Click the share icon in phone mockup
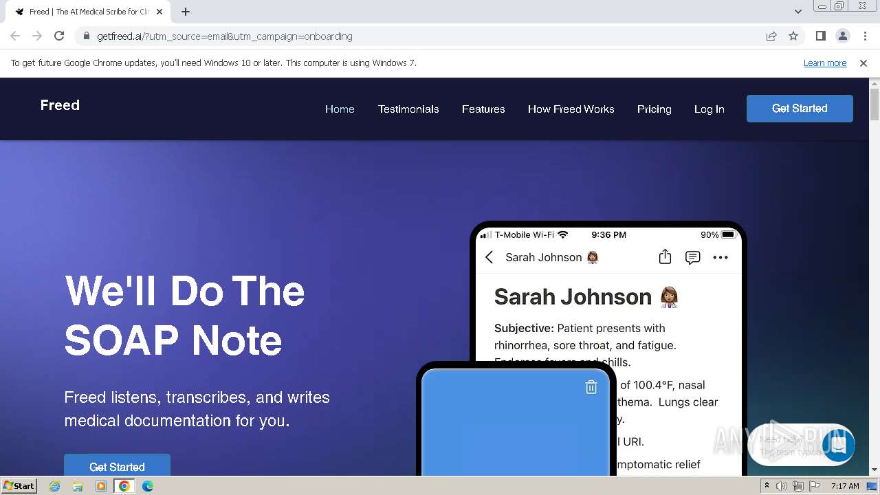The height and width of the screenshot is (495, 880). 665,256
